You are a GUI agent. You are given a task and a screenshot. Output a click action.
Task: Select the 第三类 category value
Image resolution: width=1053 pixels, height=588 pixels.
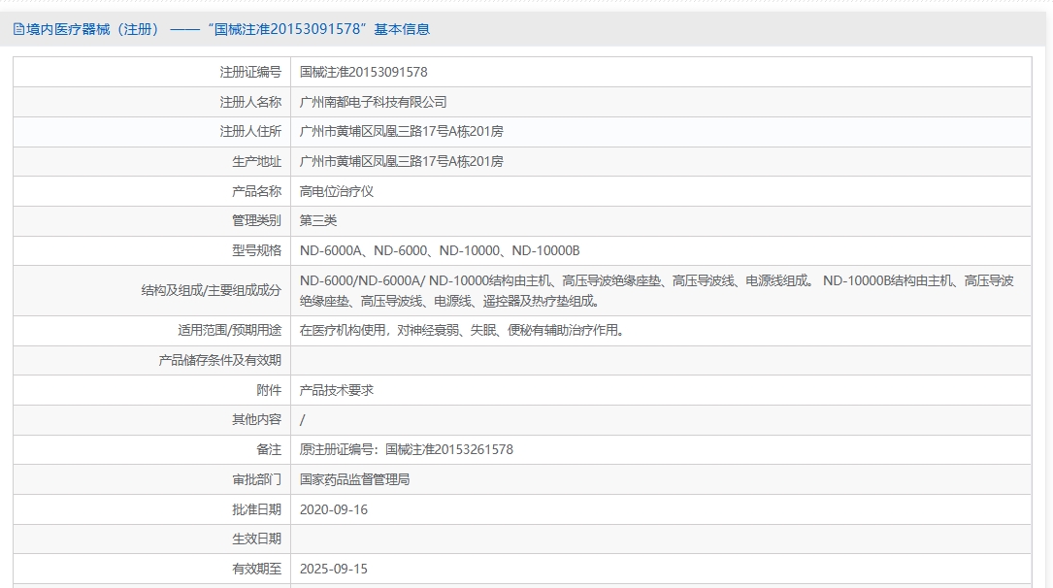(317, 220)
